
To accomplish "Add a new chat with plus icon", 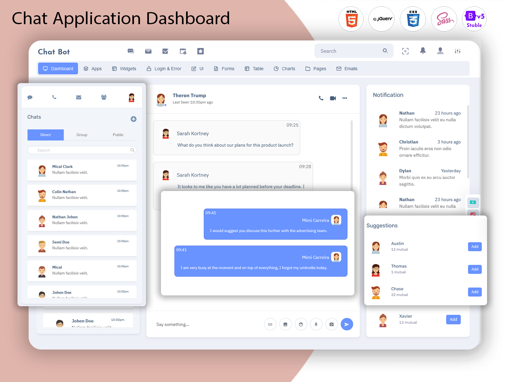I will pyautogui.click(x=134, y=119).
